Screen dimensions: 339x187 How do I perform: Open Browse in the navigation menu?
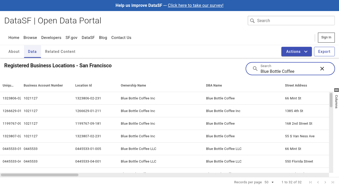[x=30, y=38]
